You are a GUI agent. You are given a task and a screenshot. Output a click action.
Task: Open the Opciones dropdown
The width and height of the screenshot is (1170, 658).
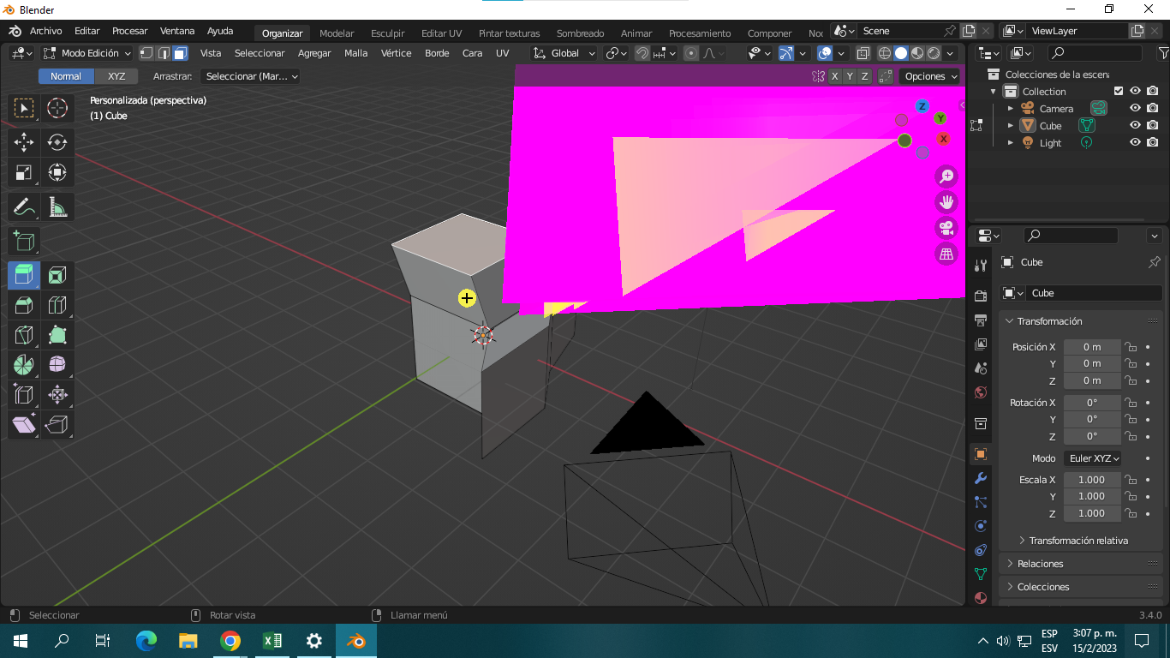point(931,76)
